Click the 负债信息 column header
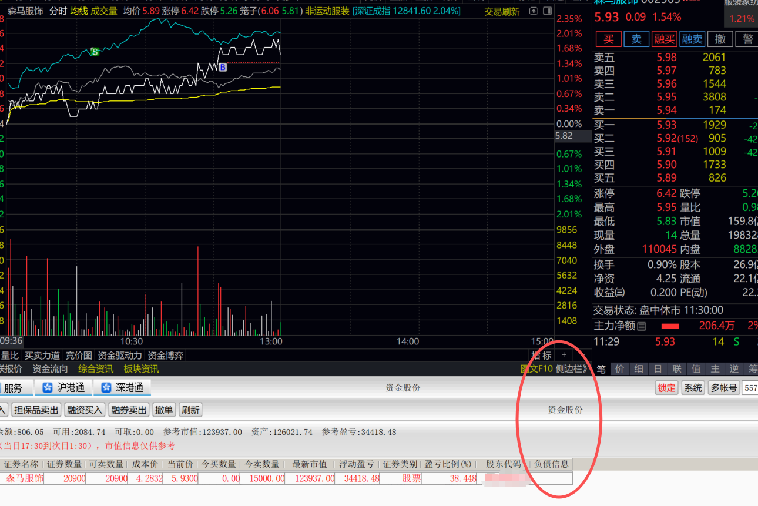This screenshot has height=506, width=758. click(x=551, y=464)
